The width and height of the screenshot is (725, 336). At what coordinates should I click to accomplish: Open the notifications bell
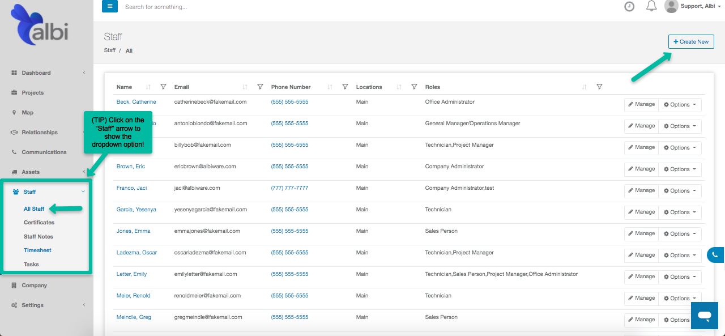tap(651, 7)
